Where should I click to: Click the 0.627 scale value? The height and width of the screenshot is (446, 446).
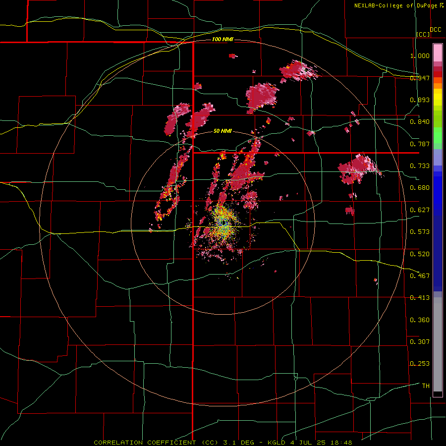(420, 210)
